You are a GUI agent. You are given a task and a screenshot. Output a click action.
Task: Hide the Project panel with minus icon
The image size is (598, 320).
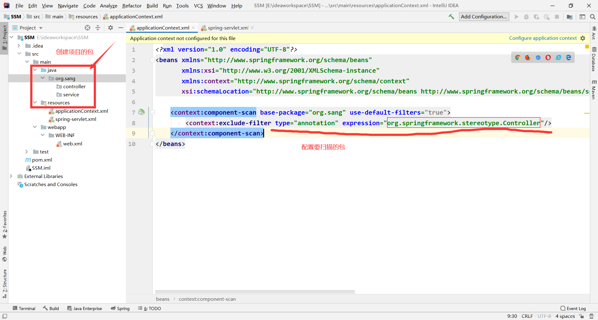[121, 28]
